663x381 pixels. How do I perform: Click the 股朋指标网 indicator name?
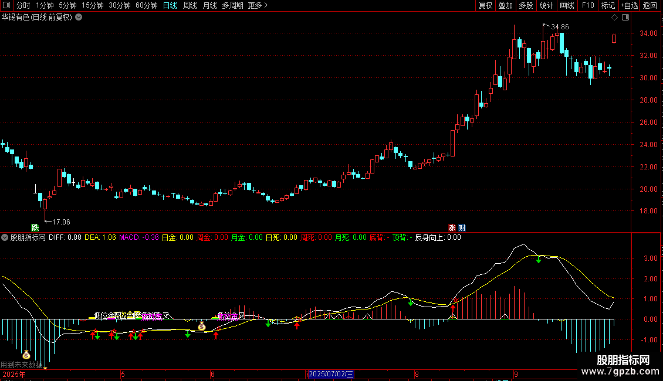pyautogui.click(x=28, y=237)
